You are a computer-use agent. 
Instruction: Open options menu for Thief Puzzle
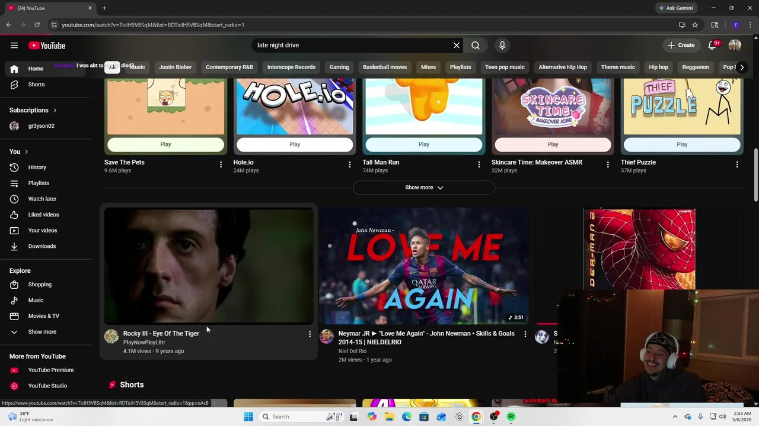(737, 164)
